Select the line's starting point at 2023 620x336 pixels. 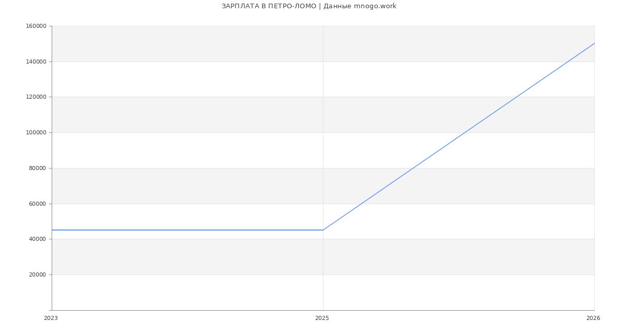pos(52,230)
